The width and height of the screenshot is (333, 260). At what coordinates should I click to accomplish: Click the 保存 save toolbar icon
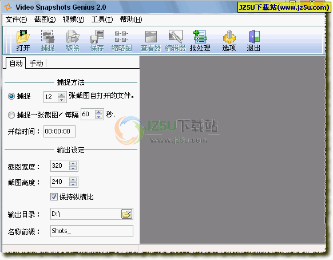pos(97,41)
